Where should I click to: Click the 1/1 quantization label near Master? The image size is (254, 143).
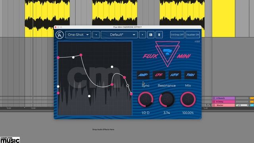[208, 105]
